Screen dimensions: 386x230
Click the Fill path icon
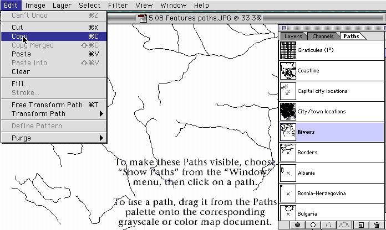tap(297, 225)
